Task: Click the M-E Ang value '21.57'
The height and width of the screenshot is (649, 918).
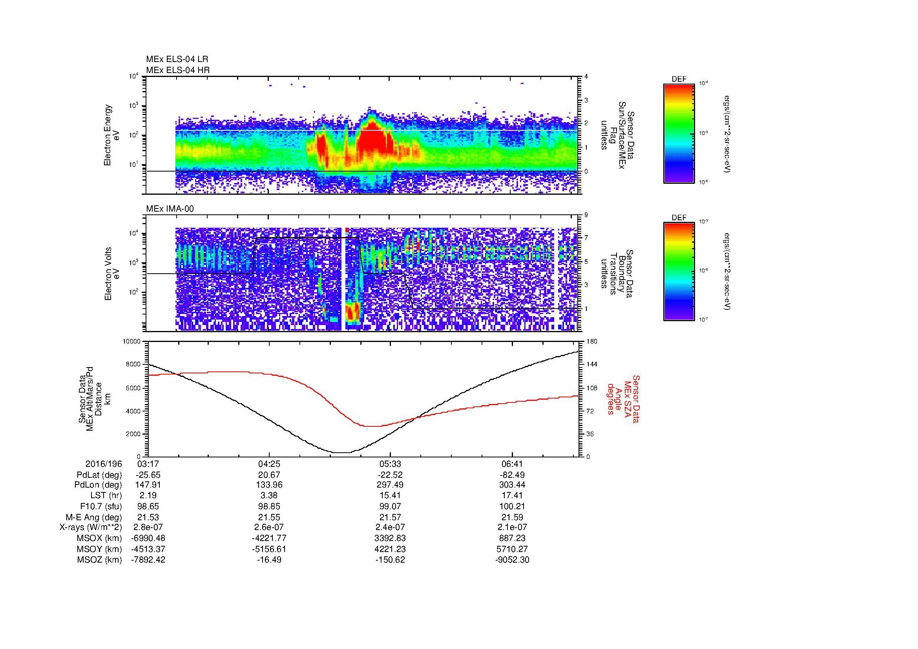Action: (x=390, y=517)
